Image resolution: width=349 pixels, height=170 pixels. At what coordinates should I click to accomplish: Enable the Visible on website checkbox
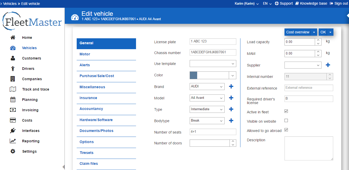pos(286,121)
